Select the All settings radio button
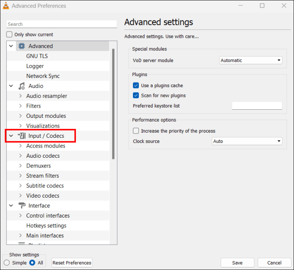The width and height of the screenshot is (294, 270). pos(32,263)
